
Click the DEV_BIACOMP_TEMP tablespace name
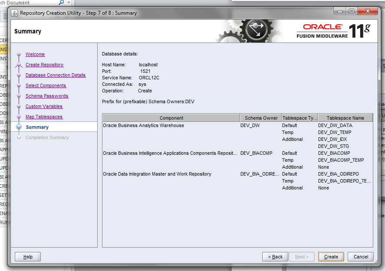341,160
